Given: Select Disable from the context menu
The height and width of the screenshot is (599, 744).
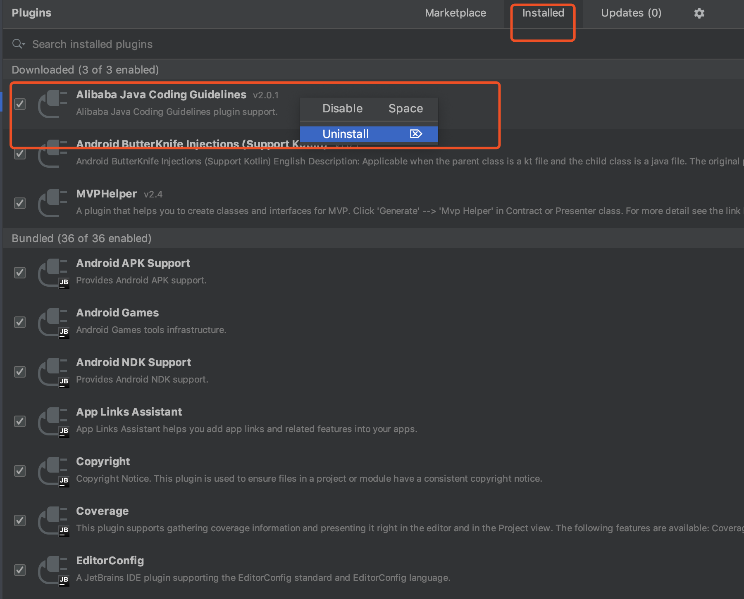Looking at the screenshot, I should click(x=342, y=108).
